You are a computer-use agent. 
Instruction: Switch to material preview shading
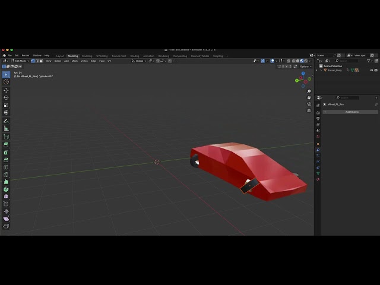(302, 61)
